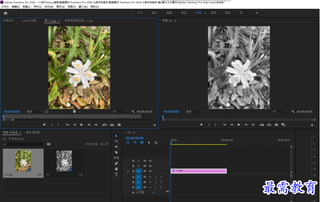Open Button Editor plus in Program monitor
This screenshot has height=202, width=320.
tap(312, 125)
